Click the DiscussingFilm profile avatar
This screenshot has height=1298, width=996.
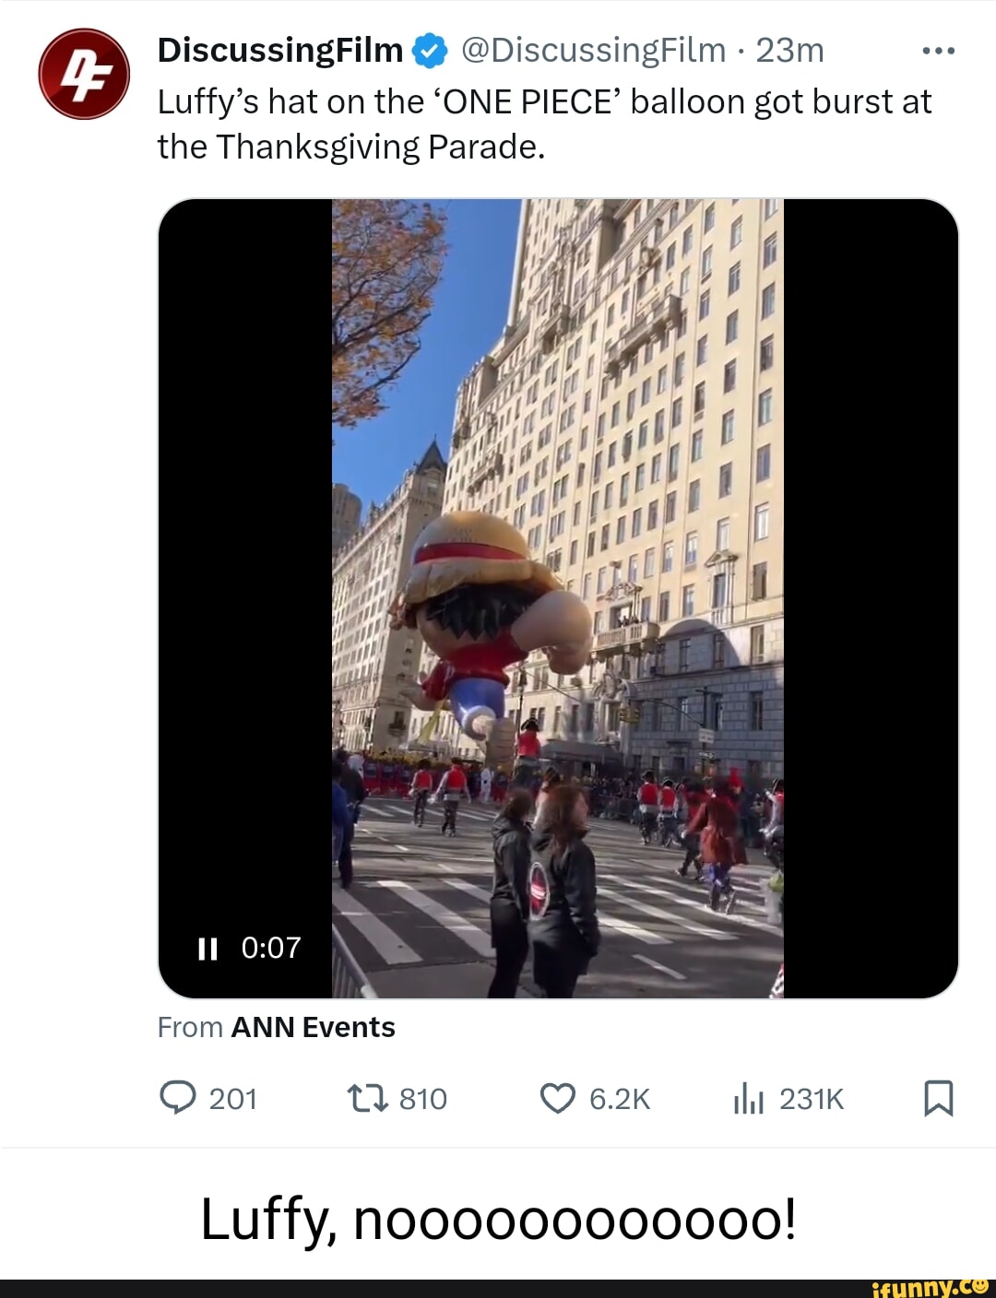point(83,74)
